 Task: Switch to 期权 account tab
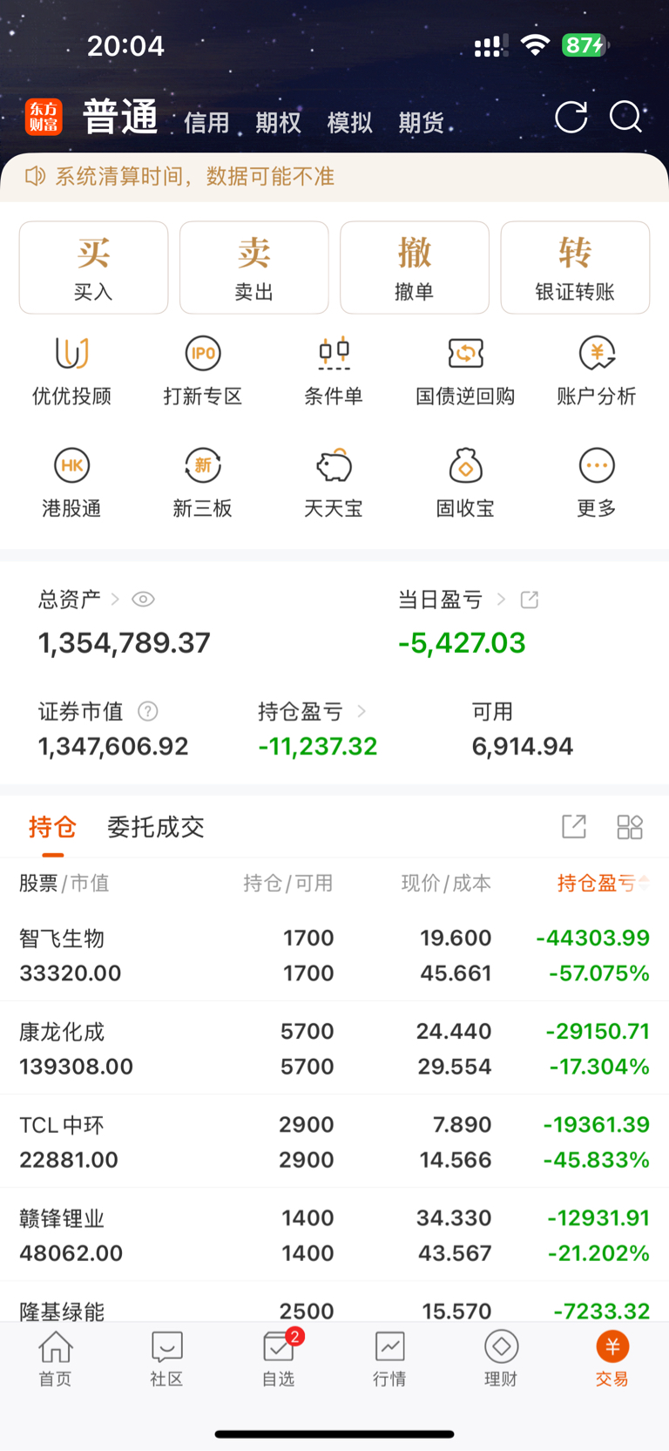pos(278,123)
